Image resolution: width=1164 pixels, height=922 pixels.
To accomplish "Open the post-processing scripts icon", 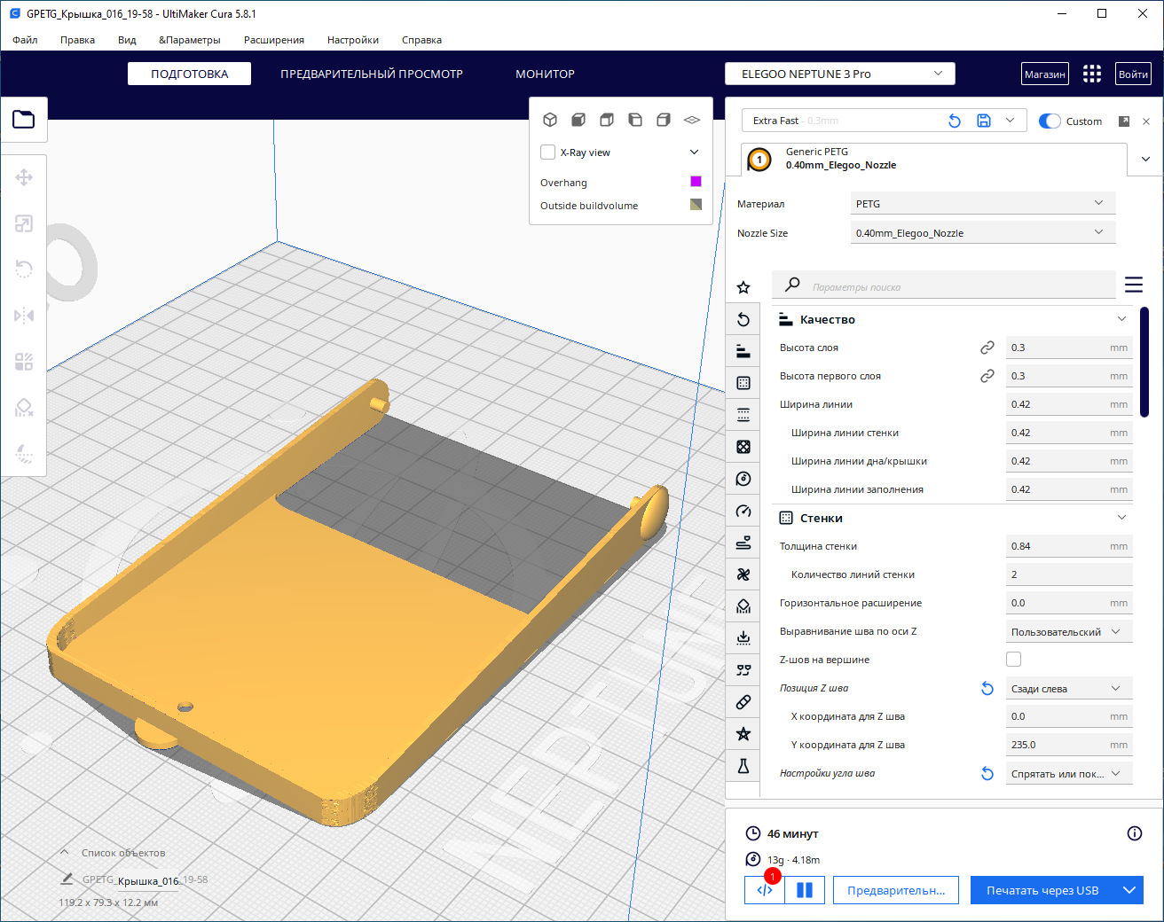I will pos(765,890).
